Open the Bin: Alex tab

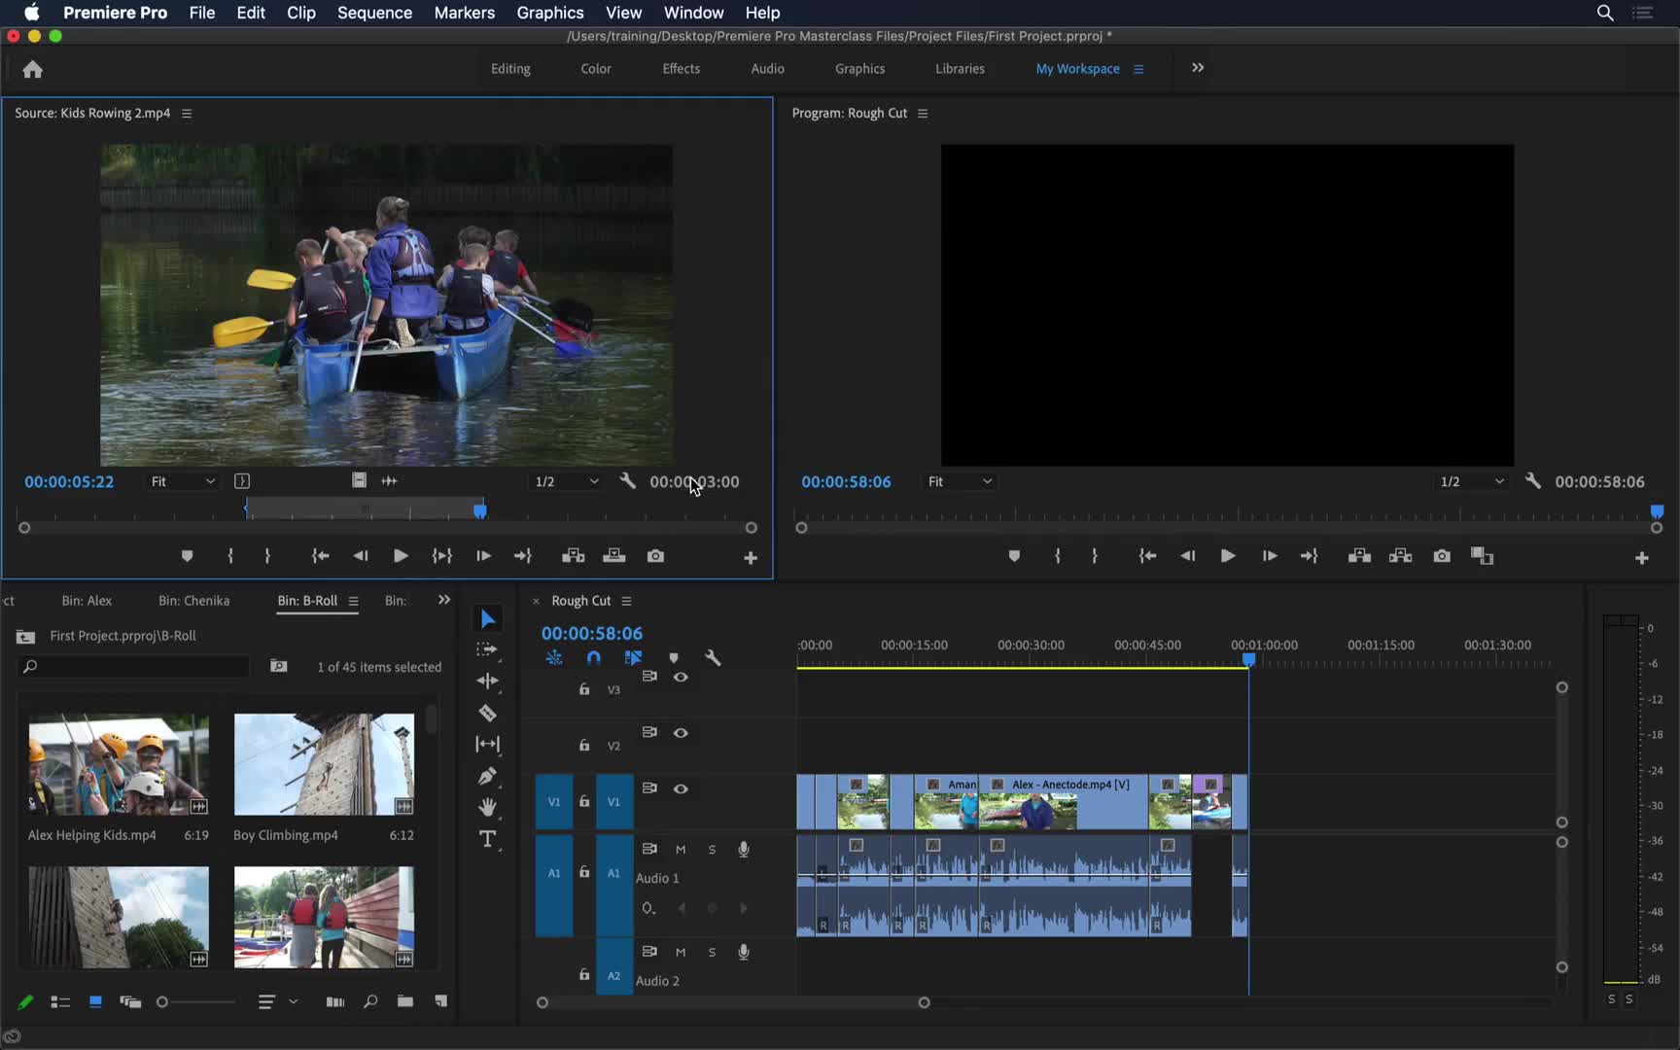pyautogui.click(x=87, y=601)
